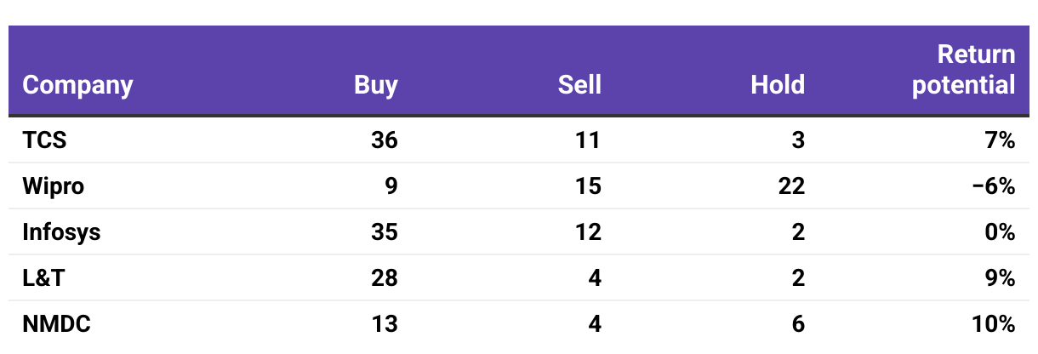Screen dimensions: 1038x354
Task: Click the Return potential column header
Action: (965, 70)
